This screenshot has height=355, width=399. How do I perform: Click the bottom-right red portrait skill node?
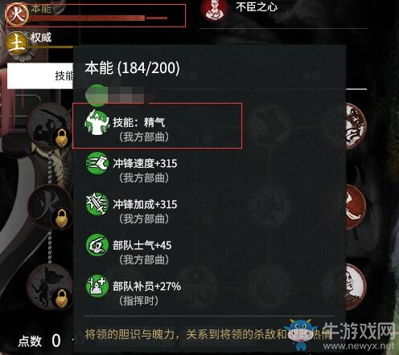coord(356,287)
